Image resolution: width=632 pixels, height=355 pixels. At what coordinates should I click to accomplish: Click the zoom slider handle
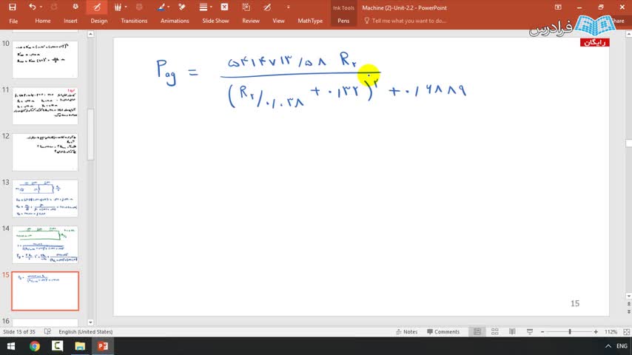(570, 331)
